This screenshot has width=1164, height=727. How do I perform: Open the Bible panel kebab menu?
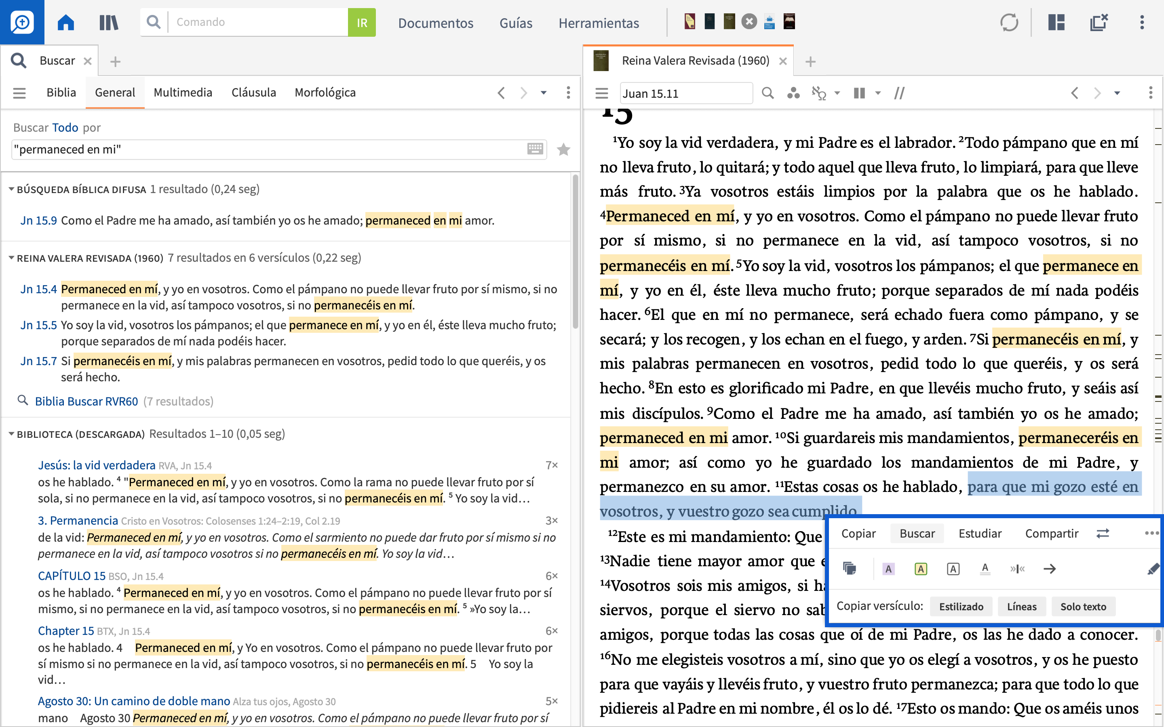[x=1151, y=93]
